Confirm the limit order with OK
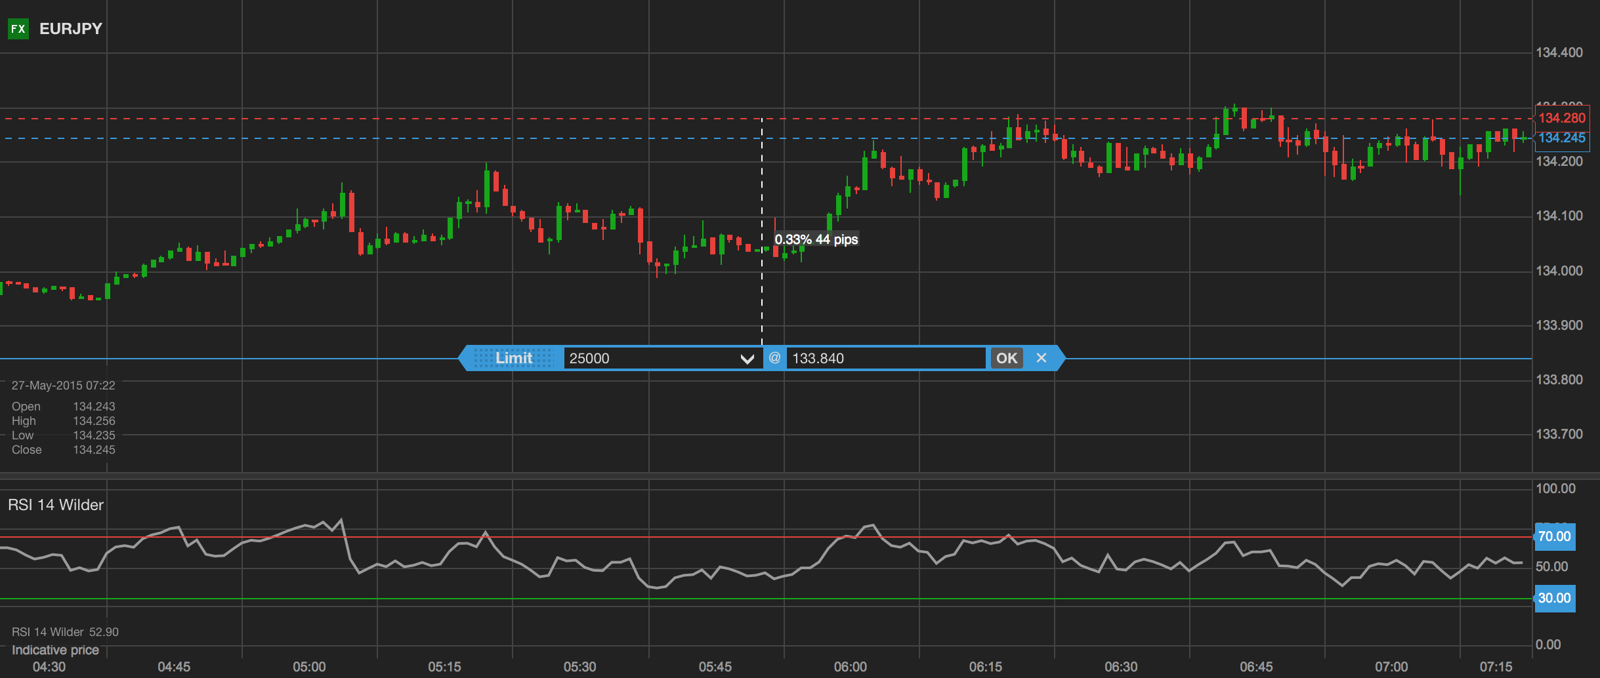This screenshot has width=1600, height=678. 1006,358
